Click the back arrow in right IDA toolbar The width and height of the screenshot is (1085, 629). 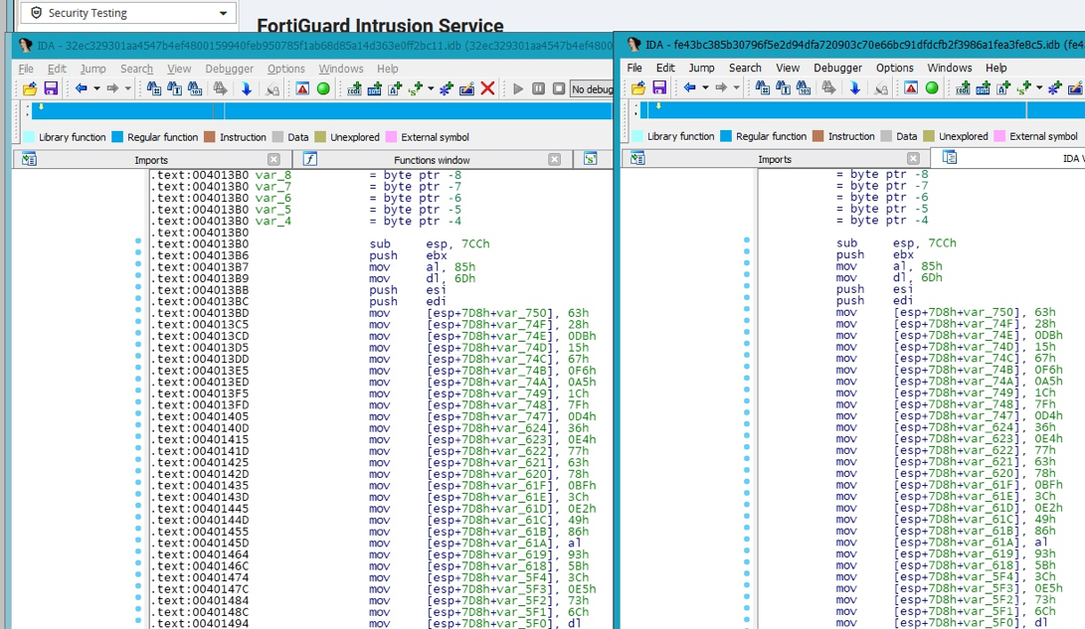pyautogui.click(x=690, y=87)
